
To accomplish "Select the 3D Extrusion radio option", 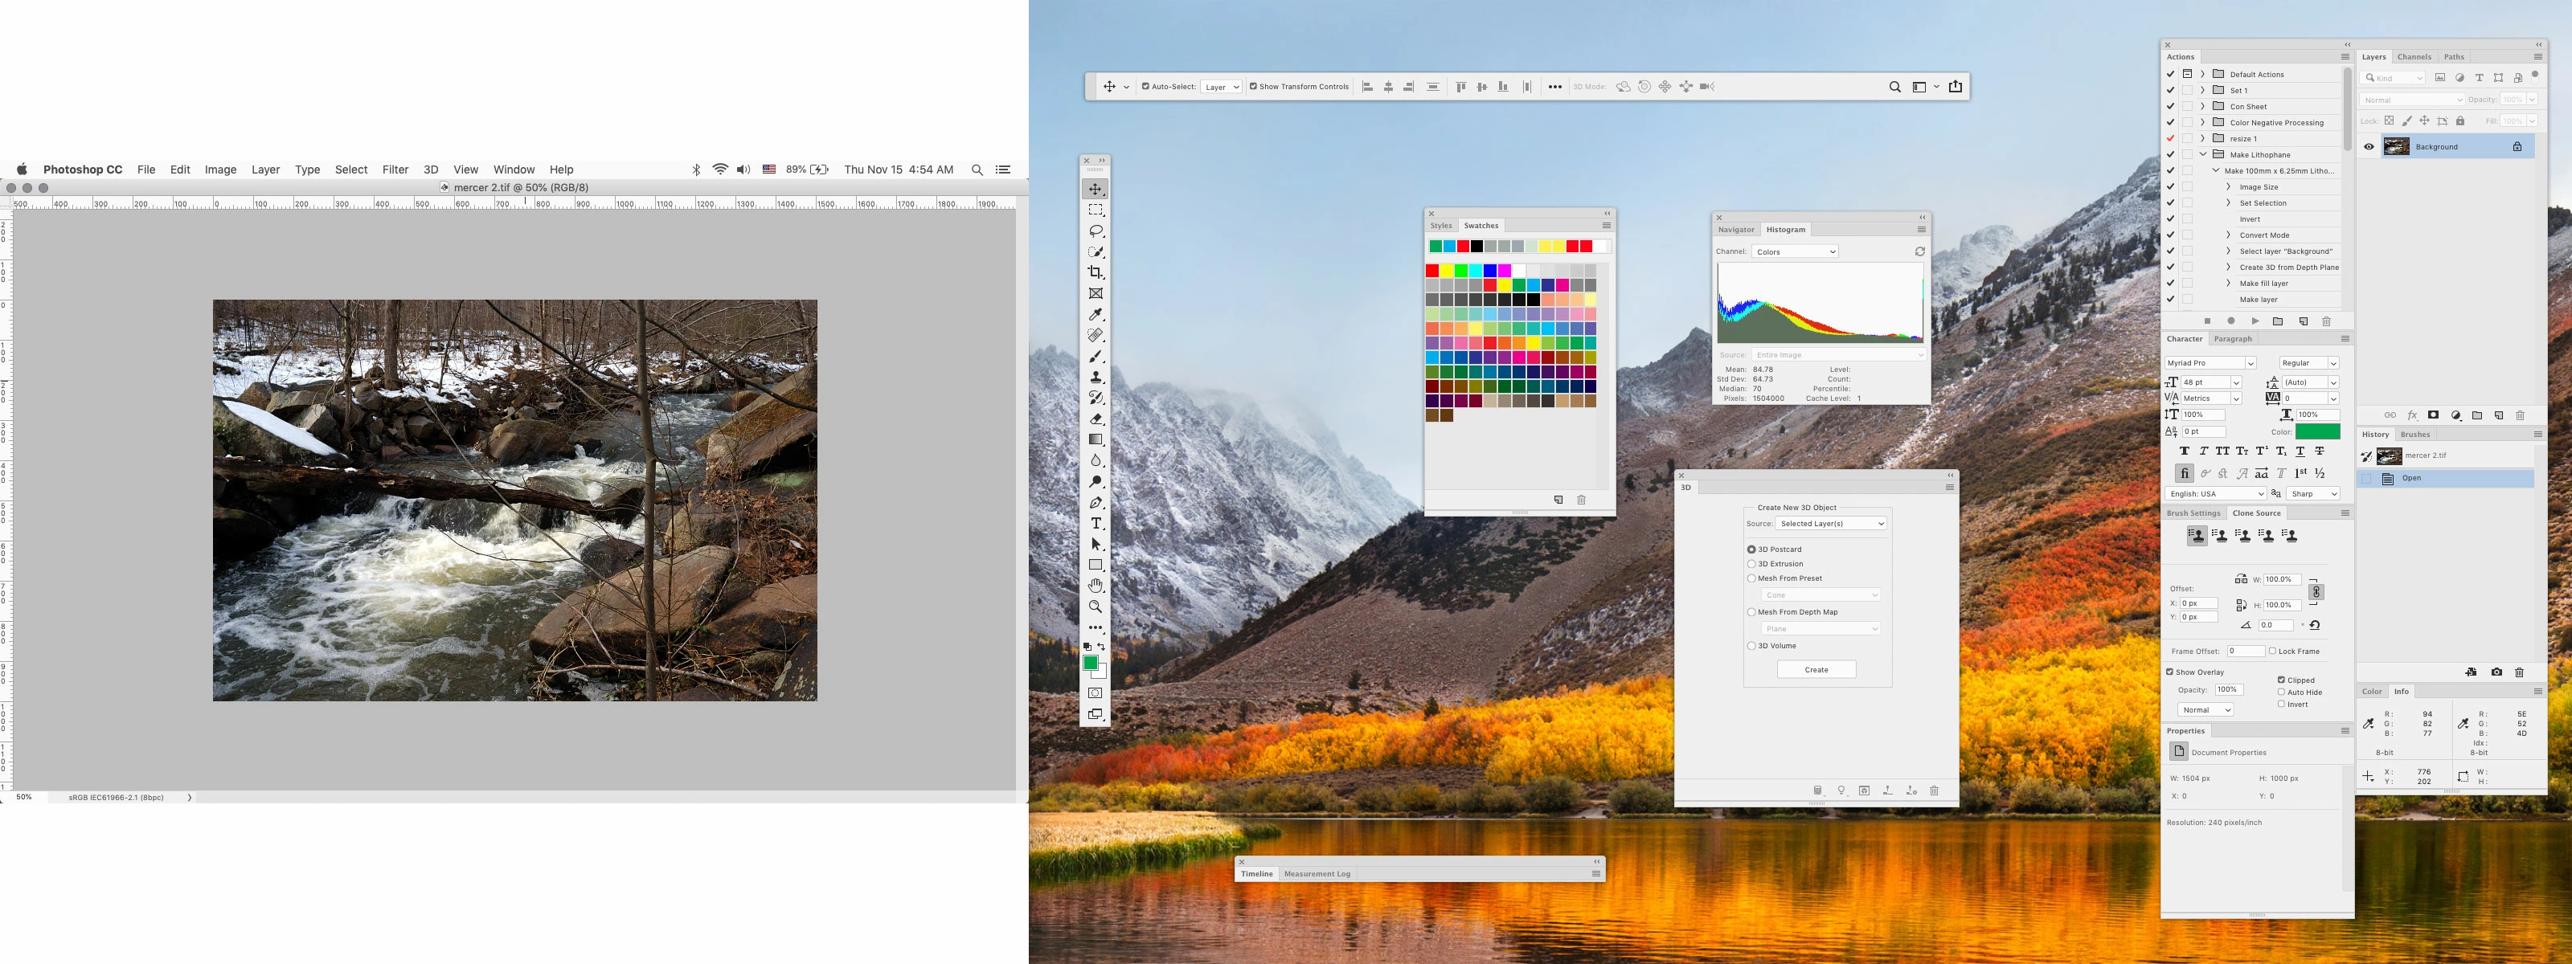I will [x=1751, y=564].
